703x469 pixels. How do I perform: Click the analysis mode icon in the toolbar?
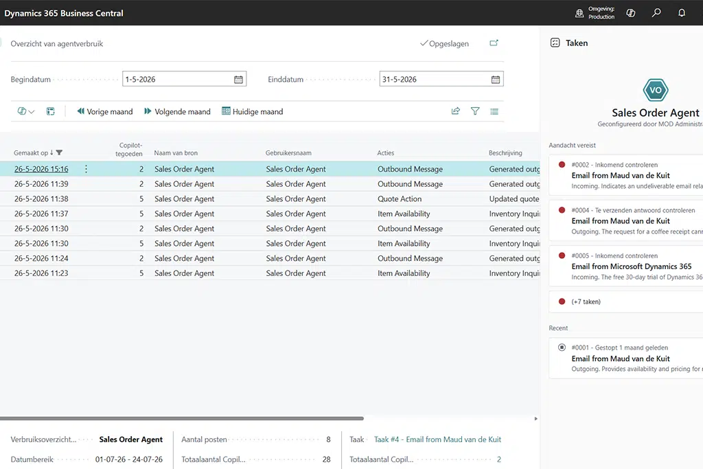[x=51, y=111]
